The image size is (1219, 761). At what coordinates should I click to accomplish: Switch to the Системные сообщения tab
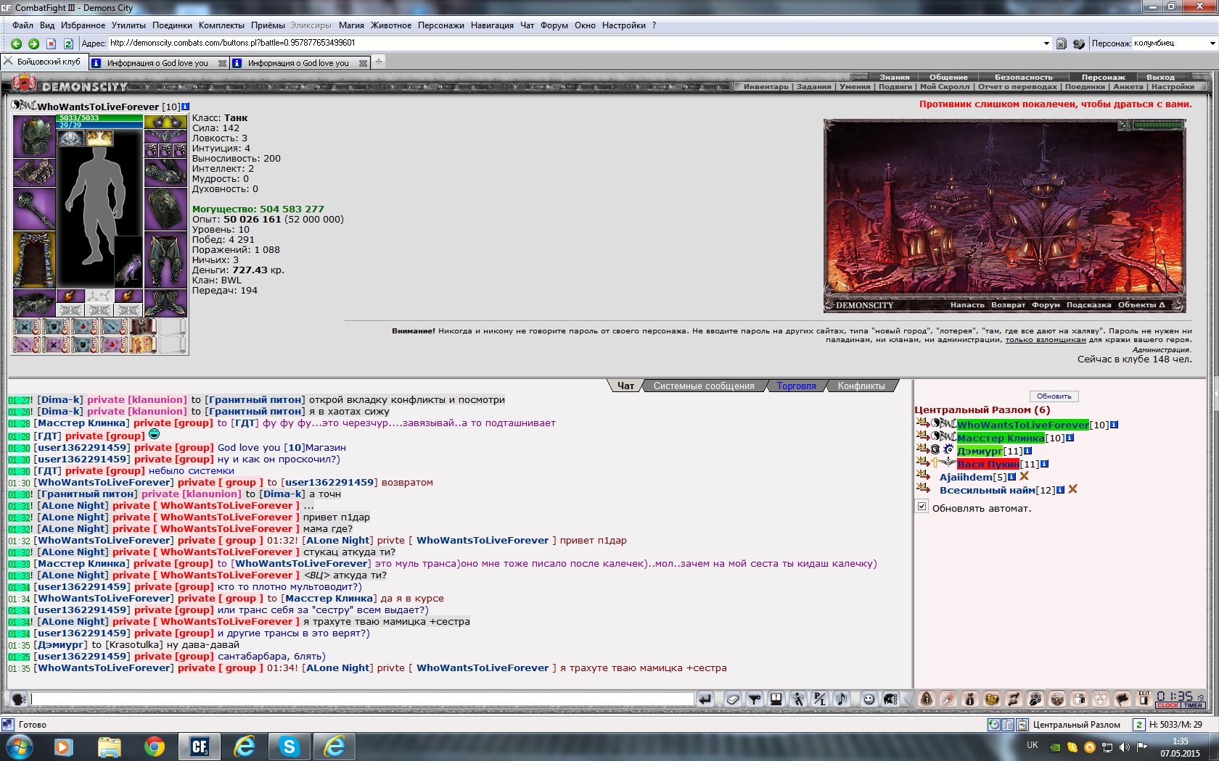[704, 386]
